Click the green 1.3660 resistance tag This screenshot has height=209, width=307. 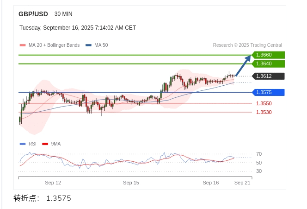pos(268,55)
